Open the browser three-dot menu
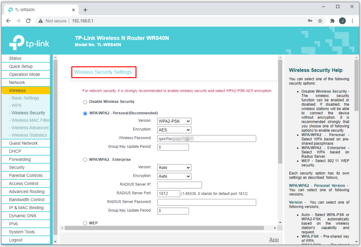361x247 pixels. (353, 21)
